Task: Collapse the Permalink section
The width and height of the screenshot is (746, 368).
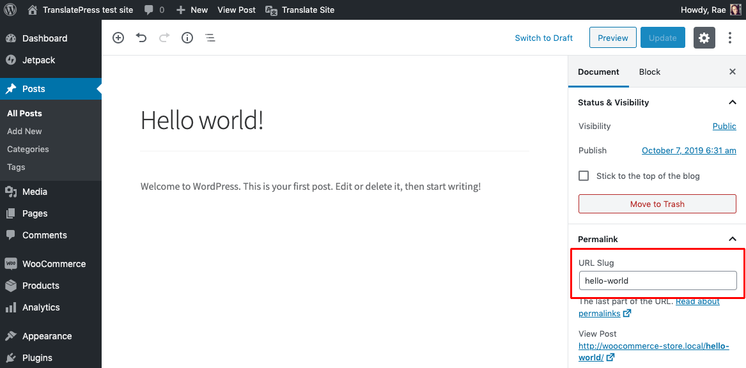Action: 732,238
